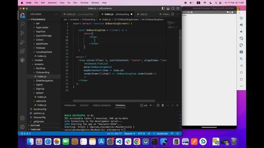This screenshot has width=264, height=148.
Task: Open the Explorer view in activity bar
Action: (x=22, y=16)
